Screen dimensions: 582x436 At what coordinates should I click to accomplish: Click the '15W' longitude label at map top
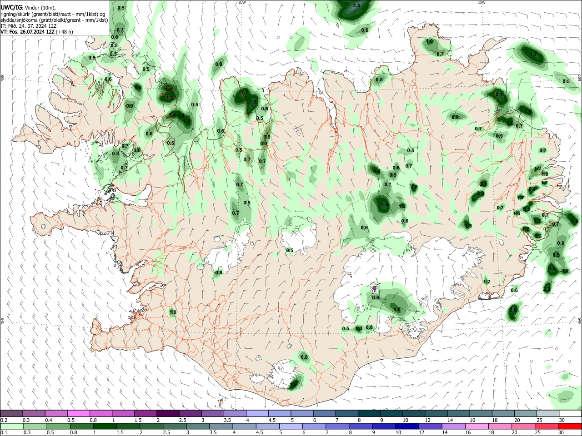point(482,2)
